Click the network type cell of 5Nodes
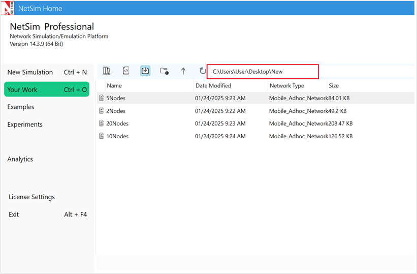 pyautogui.click(x=298, y=98)
